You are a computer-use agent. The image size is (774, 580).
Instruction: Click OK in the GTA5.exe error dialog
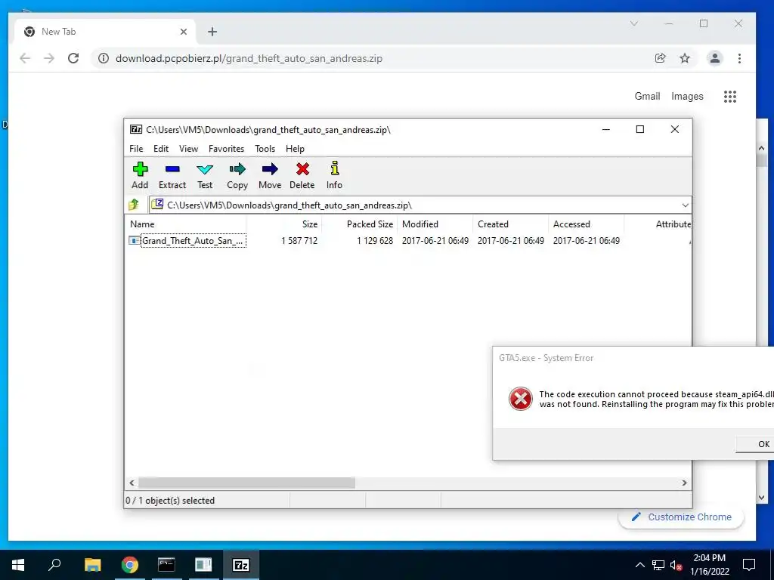[755, 444]
